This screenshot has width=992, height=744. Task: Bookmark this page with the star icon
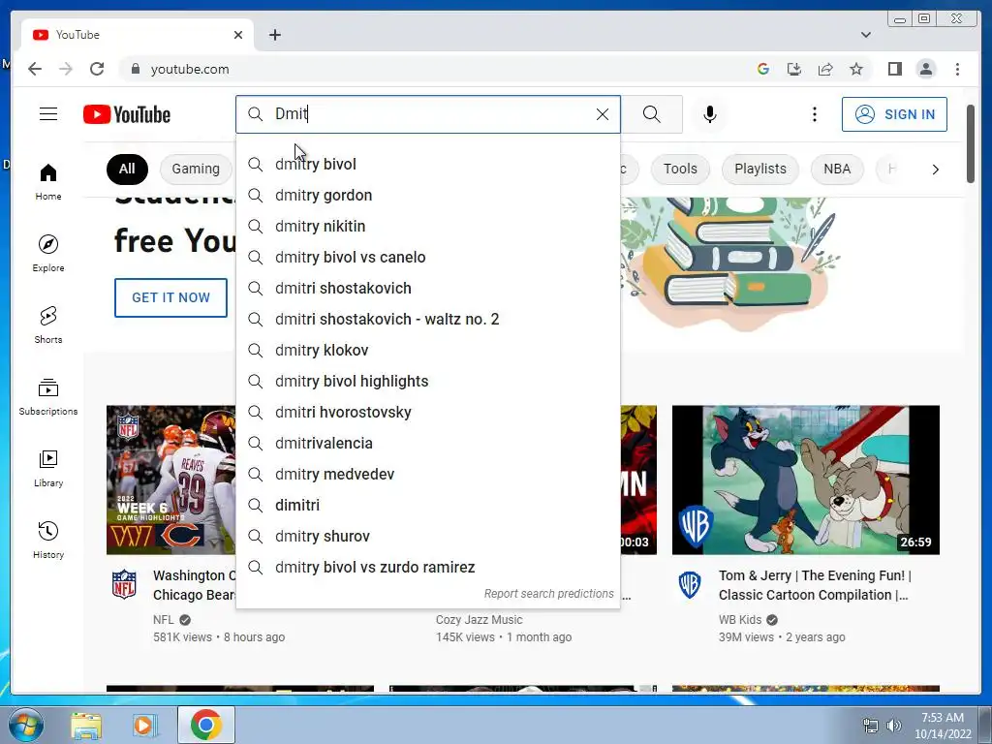tap(856, 69)
